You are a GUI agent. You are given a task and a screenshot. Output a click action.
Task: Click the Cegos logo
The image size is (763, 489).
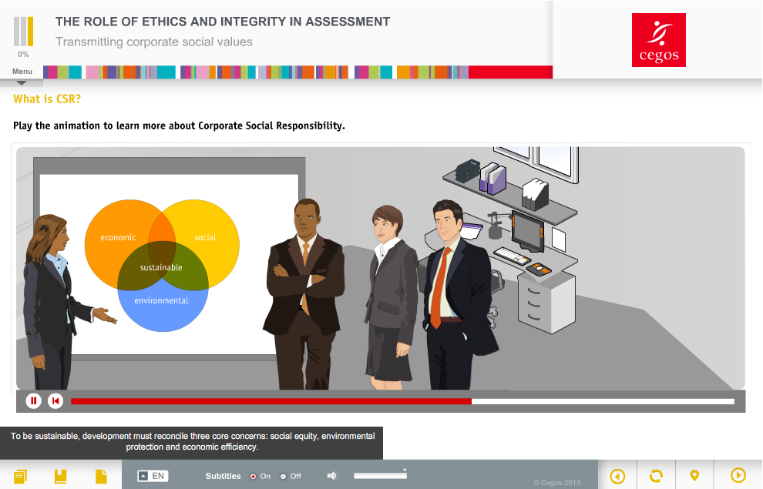tap(658, 40)
